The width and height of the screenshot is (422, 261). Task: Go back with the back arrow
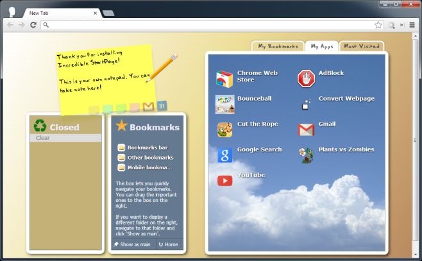[x=10, y=25]
